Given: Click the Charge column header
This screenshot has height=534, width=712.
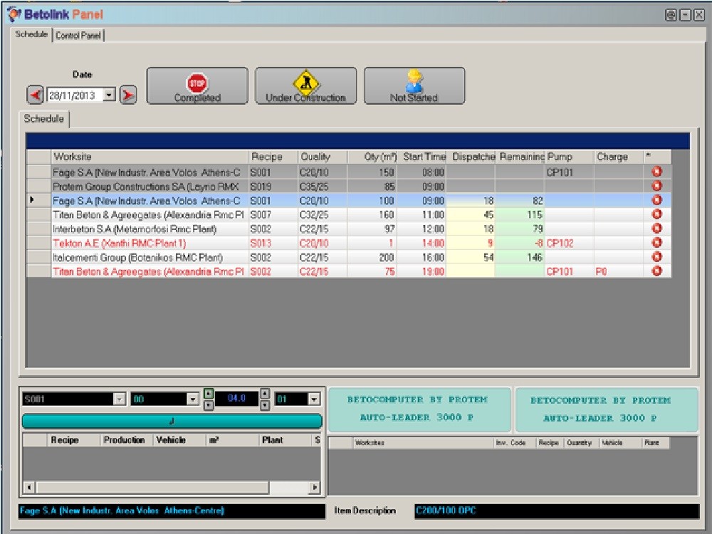Looking at the screenshot, I should point(619,157).
